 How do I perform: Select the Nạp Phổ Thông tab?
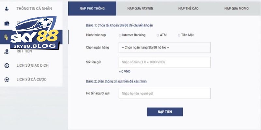[x=92, y=8]
